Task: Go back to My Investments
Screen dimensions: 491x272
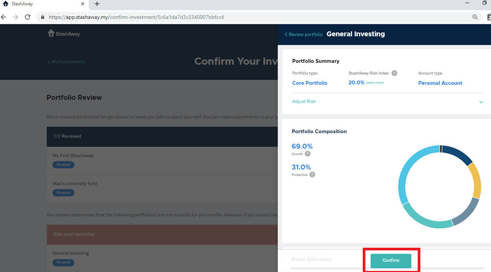Action: (66, 62)
